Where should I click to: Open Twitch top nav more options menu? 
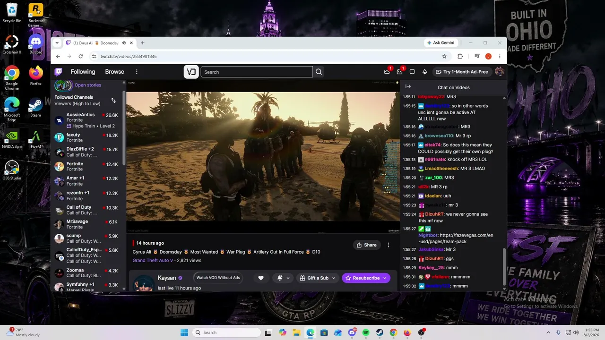pyautogui.click(x=137, y=72)
